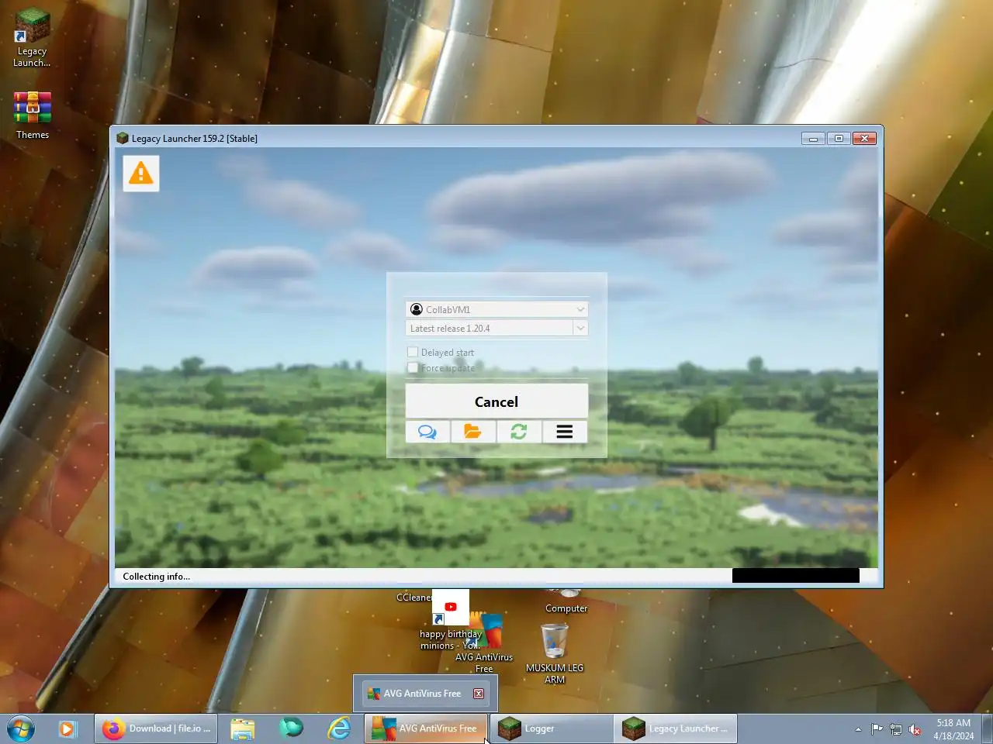Minimize the Legacy Launcher window
Screen dimensions: 993x744
coord(813,138)
